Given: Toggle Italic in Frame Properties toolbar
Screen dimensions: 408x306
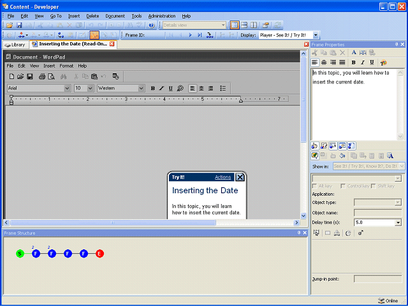Looking at the screenshot, I should coord(363,62).
